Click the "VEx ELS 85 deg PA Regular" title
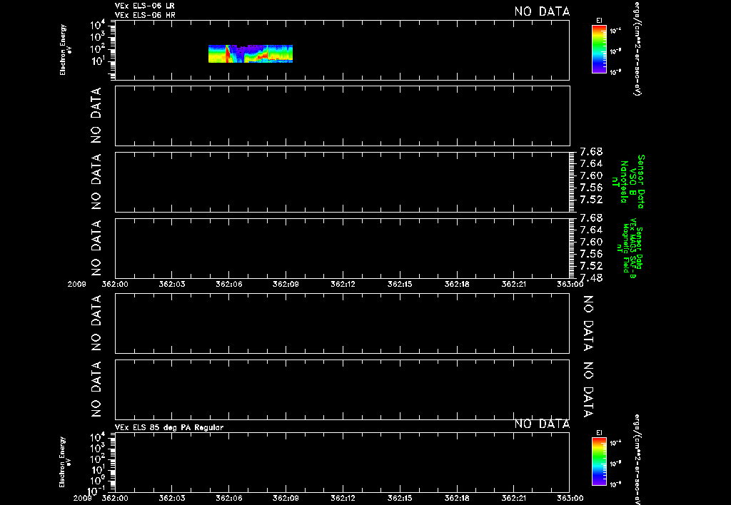731x505 pixels. click(169, 427)
